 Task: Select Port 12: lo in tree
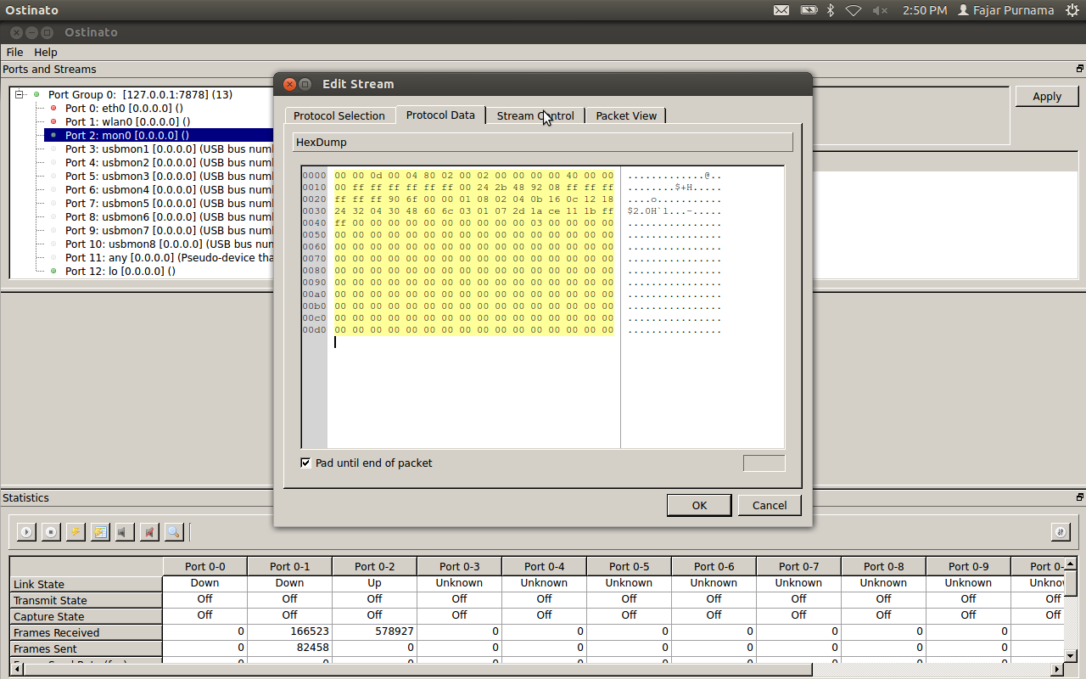[x=120, y=271]
